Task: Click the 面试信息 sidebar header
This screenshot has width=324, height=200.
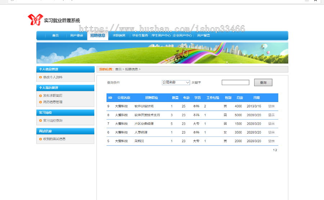Action: [x=65, y=131]
